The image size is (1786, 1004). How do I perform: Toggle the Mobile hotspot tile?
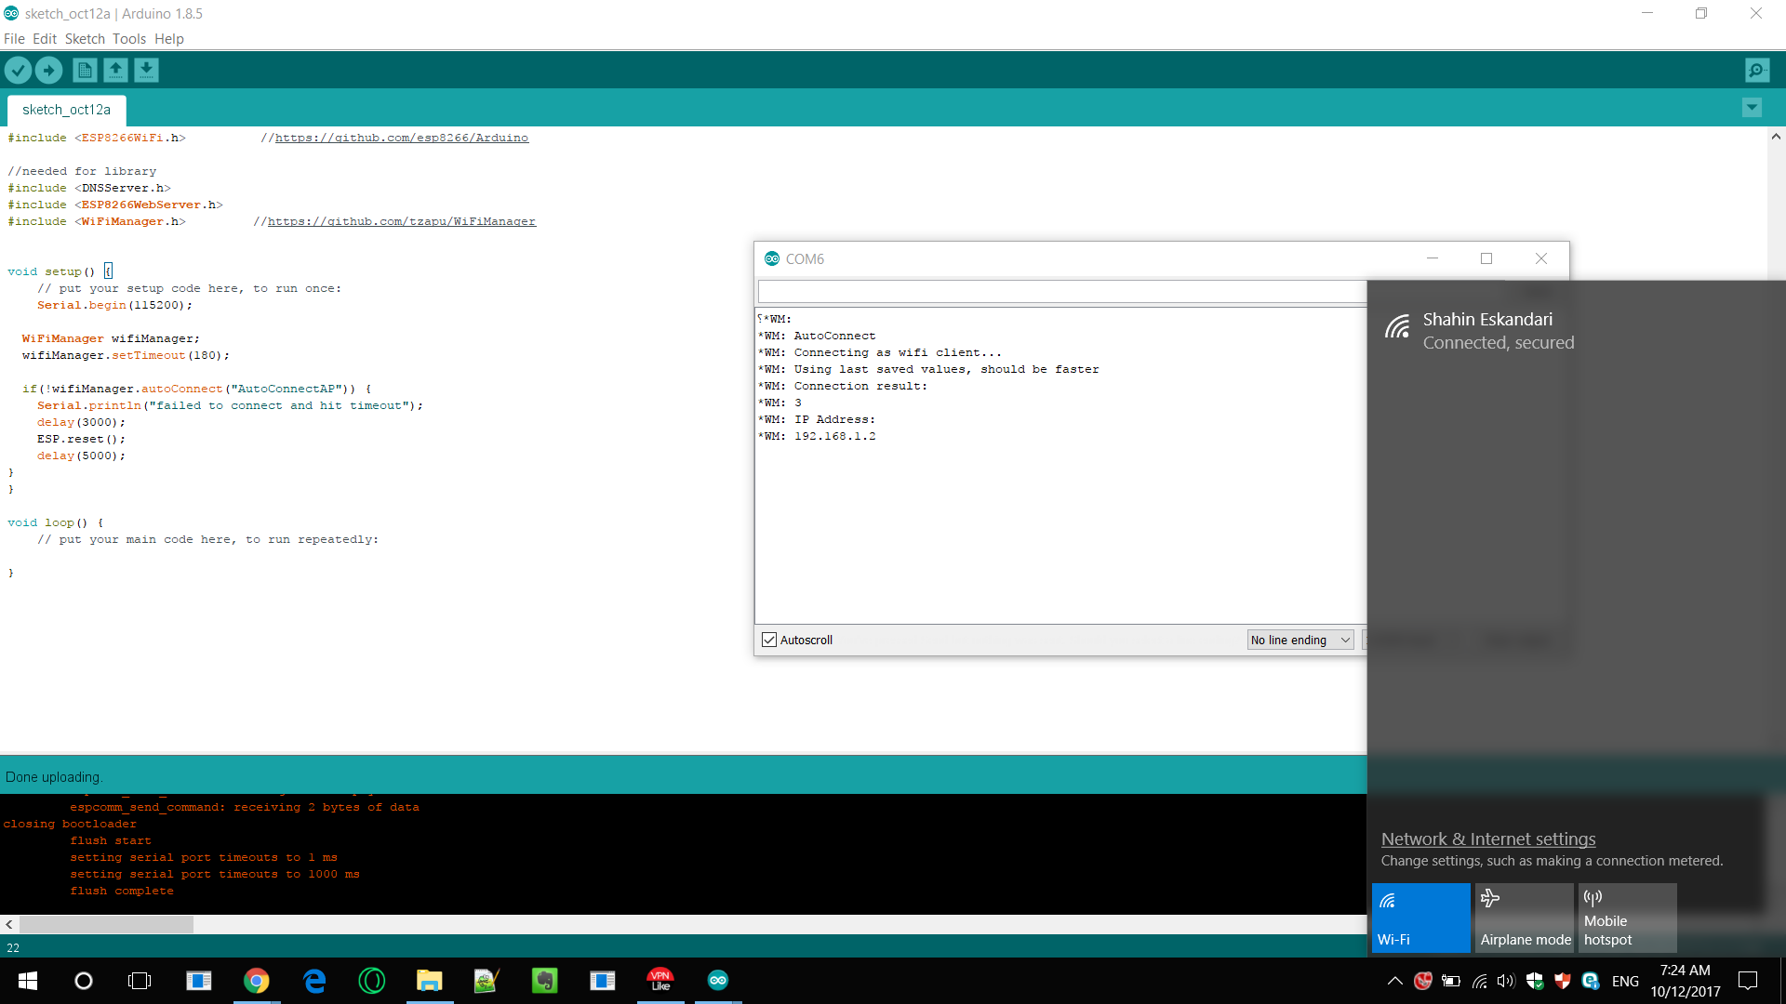[x=1627, y=918]
